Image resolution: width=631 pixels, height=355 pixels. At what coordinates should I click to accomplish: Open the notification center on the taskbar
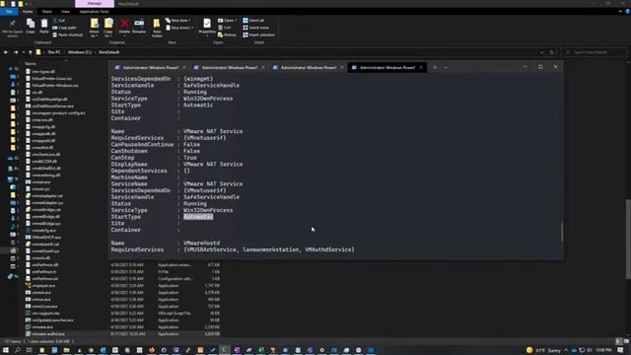click(620, 350)
